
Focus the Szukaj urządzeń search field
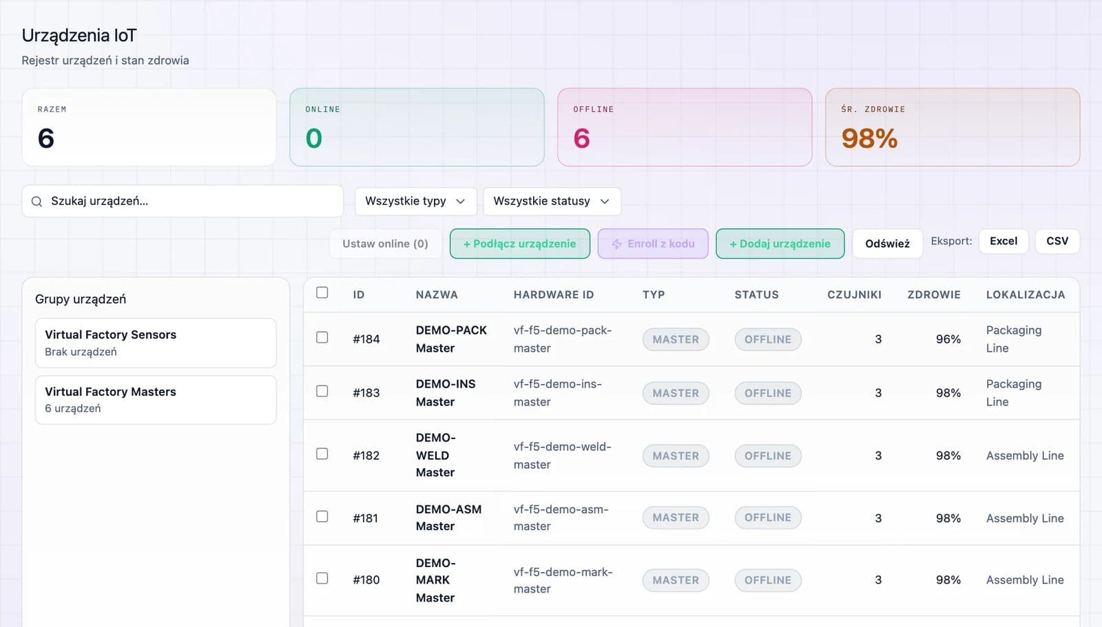[183, 201]
